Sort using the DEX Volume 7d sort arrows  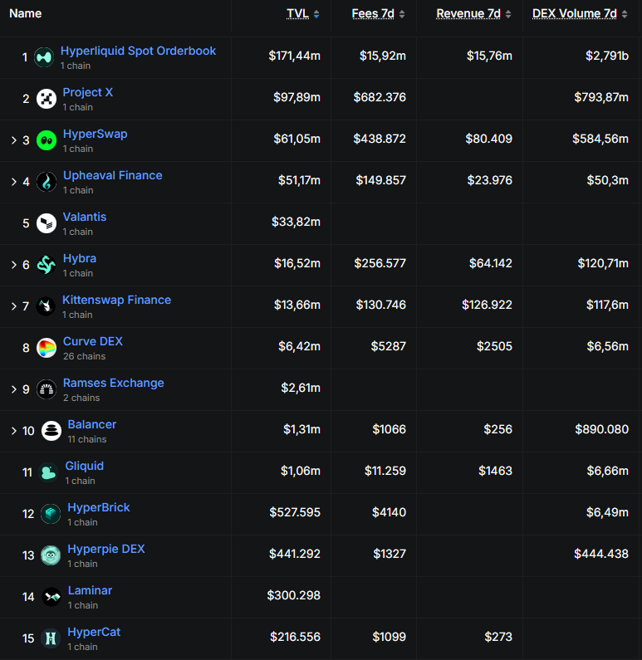[x=625, y=14]
